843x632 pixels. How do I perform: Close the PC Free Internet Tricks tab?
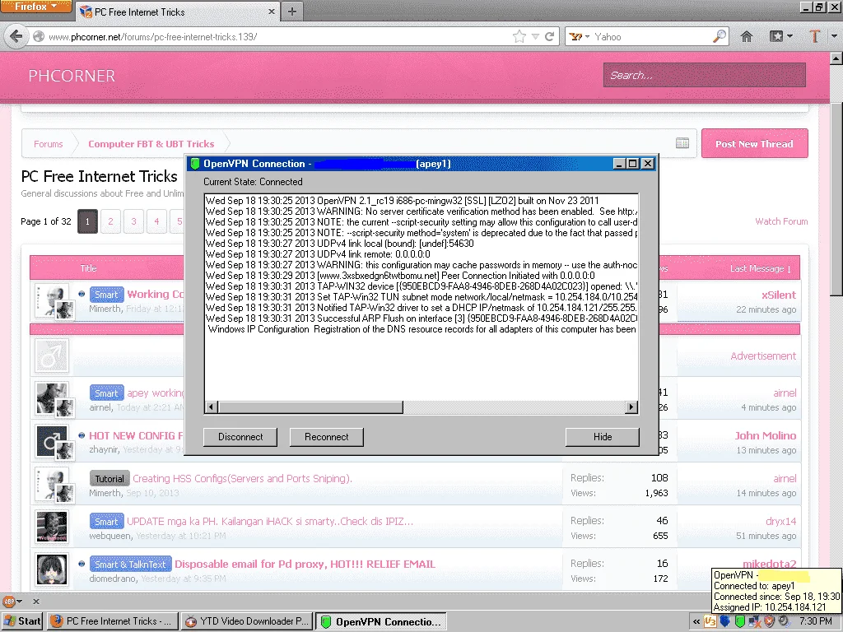[271, 12]
